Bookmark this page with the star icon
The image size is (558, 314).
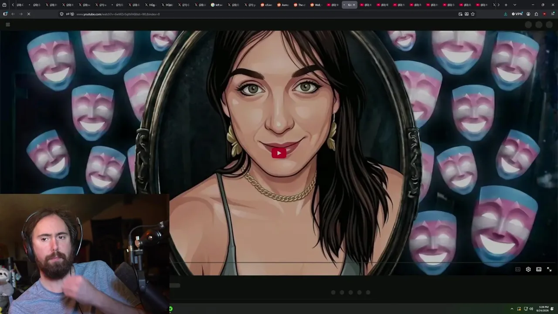coord(473,14)
